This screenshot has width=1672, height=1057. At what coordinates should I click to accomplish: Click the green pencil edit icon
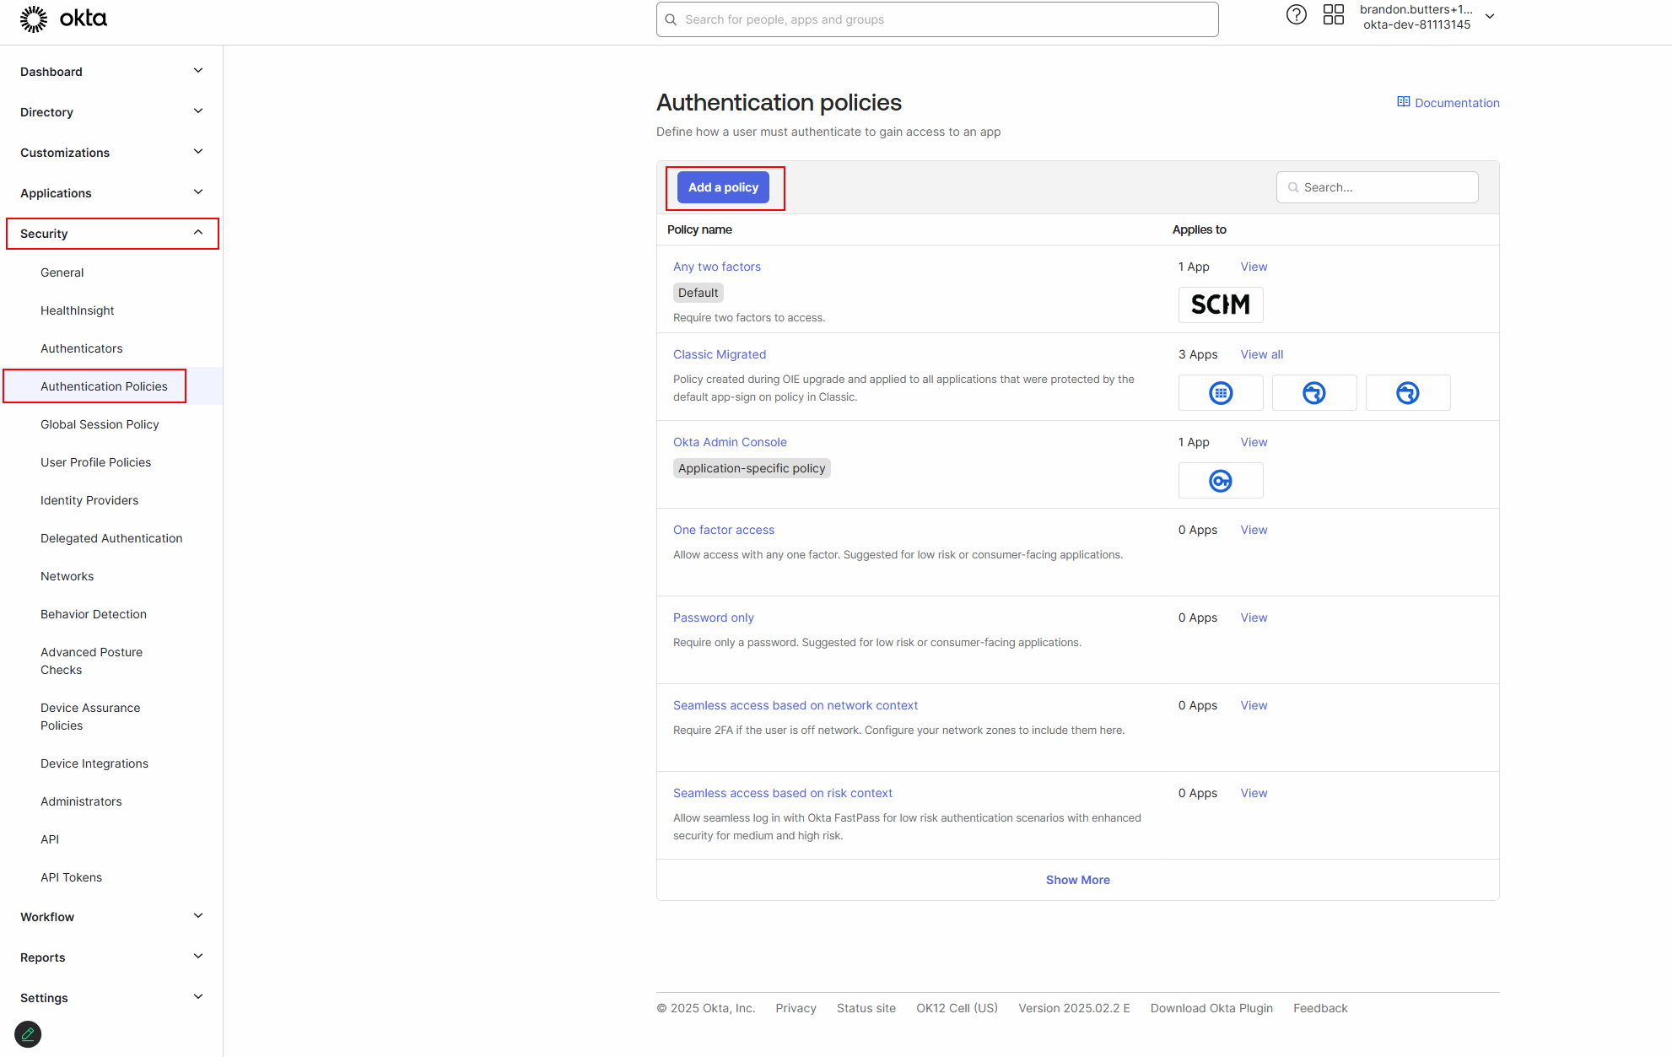(x=28, y=1034)
